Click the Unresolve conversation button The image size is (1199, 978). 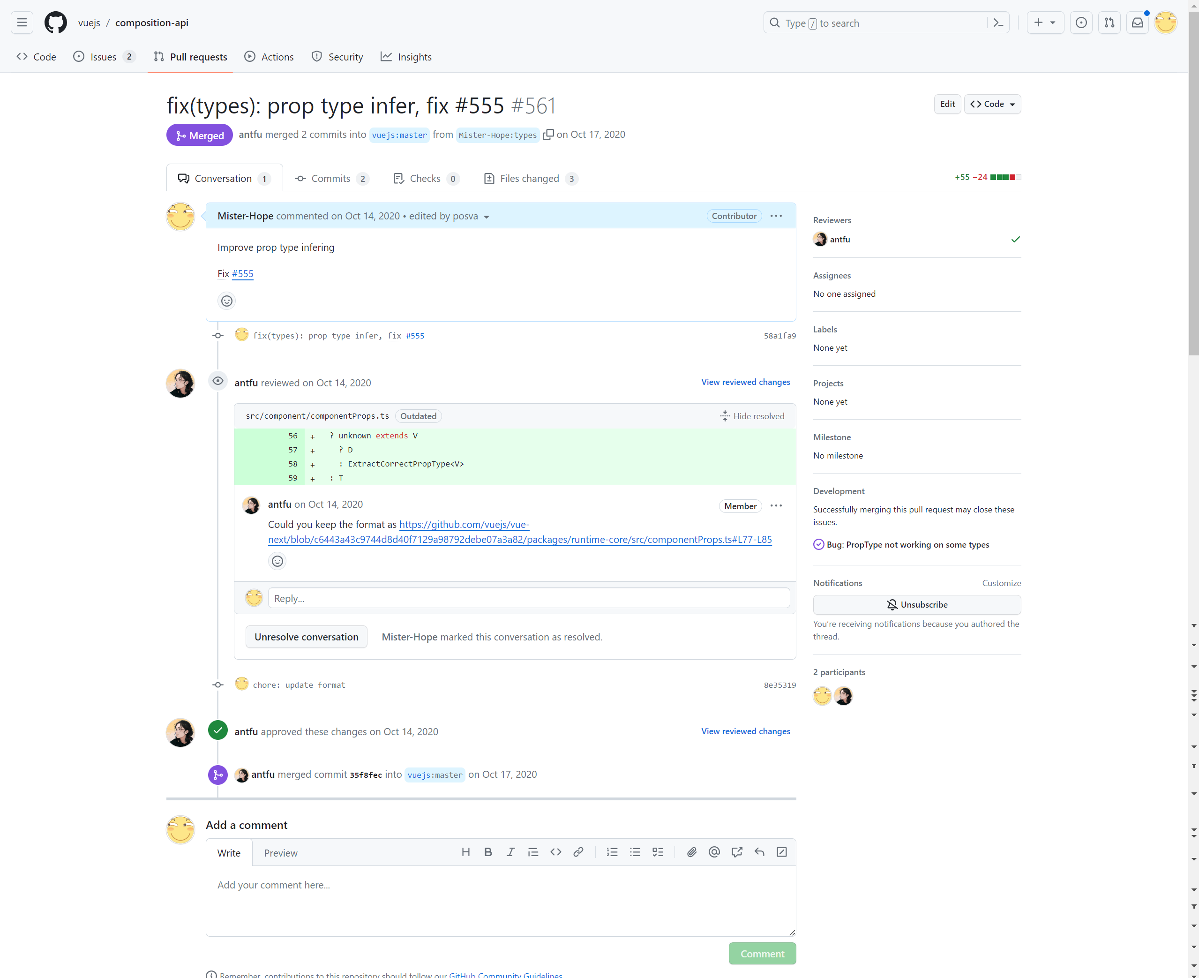305,636
